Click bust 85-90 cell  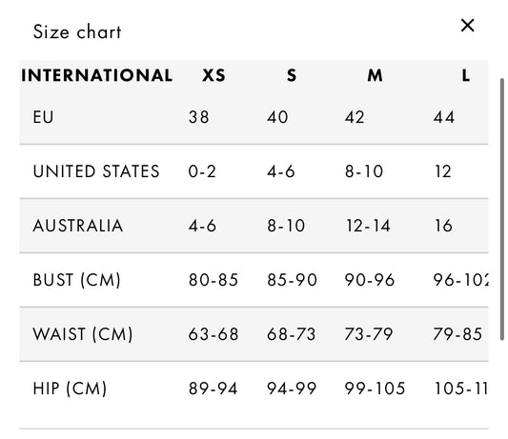(292, 280)
